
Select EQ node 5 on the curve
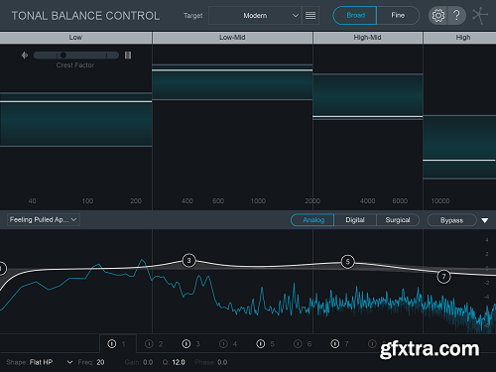click(x=348, y=262)
